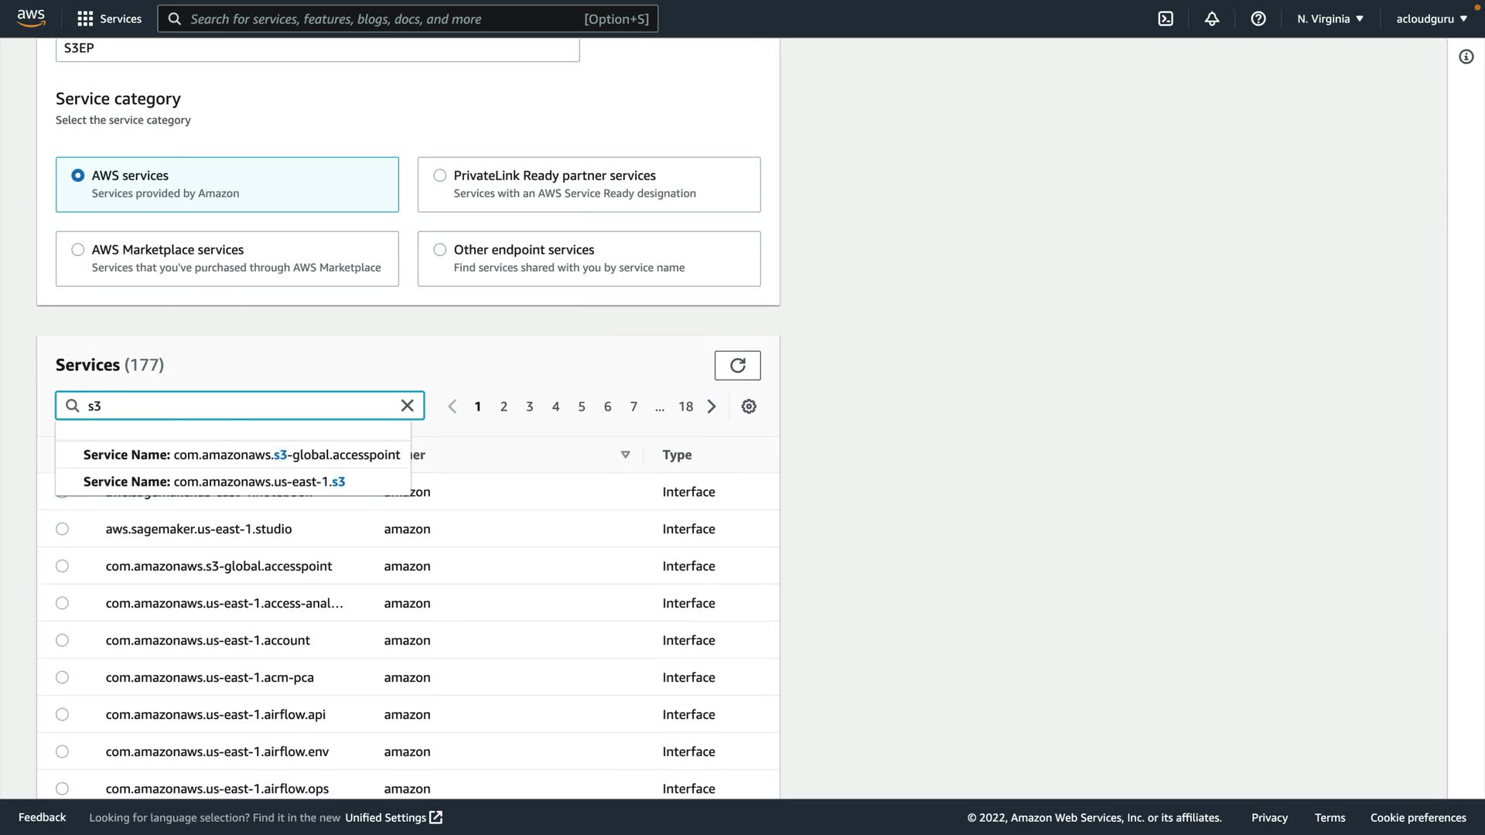Open the Services menu
The height and width of the screenshot is (835, 1485).
[x=110, y=19]
